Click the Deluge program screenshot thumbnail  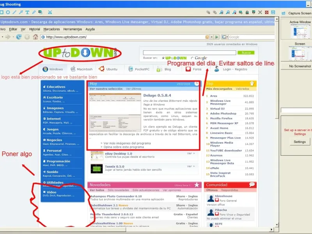pyautogui.click(x=115, y=112)
